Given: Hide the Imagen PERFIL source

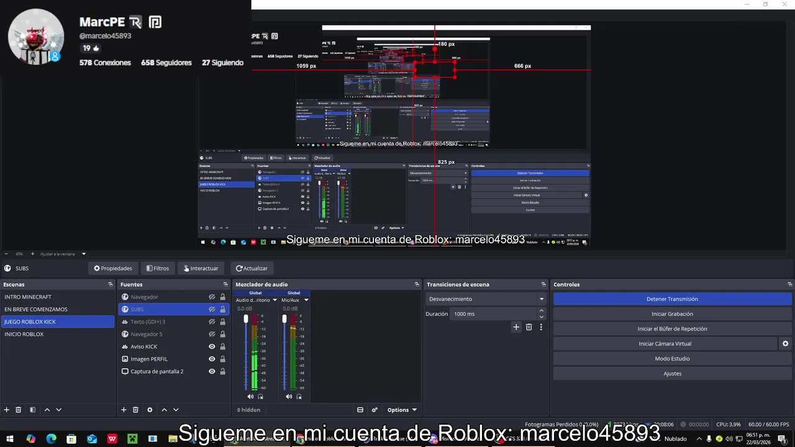Looking at the screenshot, I should 212,359.
